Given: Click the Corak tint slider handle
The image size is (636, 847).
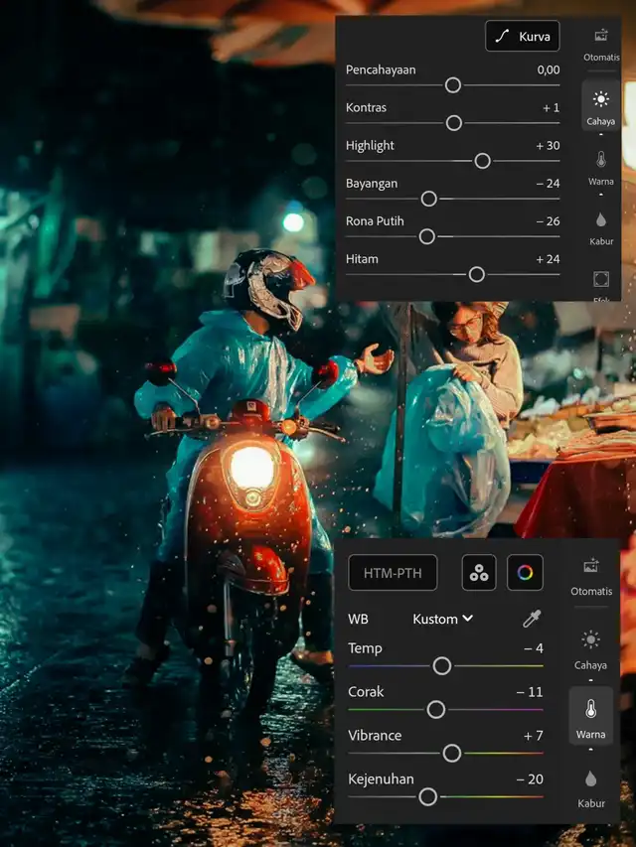Looking at the screenshot, I should (436, 709).
